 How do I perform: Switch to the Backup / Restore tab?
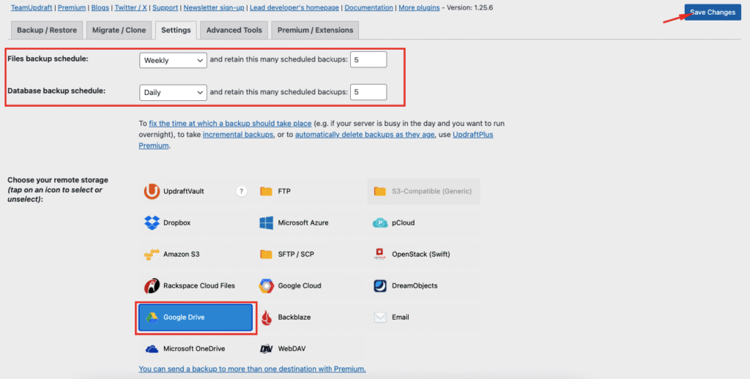(x=47, y=30)
